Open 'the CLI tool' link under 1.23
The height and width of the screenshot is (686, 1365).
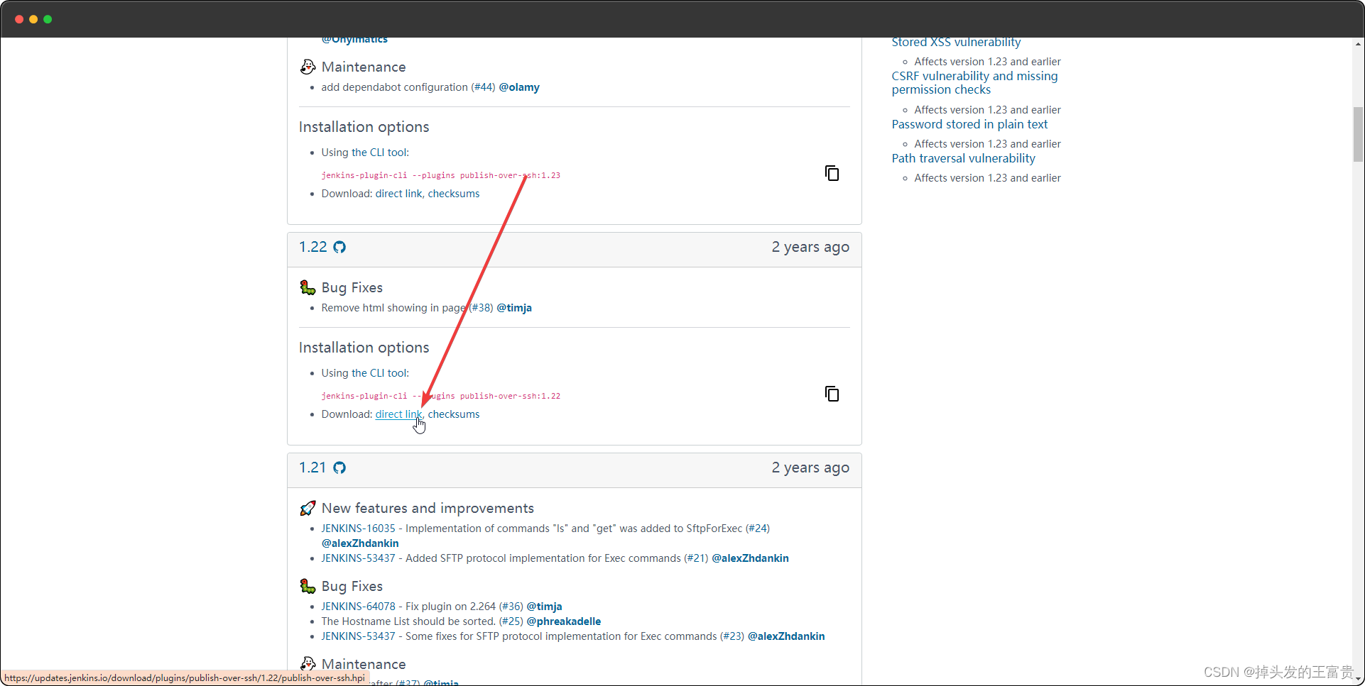coord(379,153)
